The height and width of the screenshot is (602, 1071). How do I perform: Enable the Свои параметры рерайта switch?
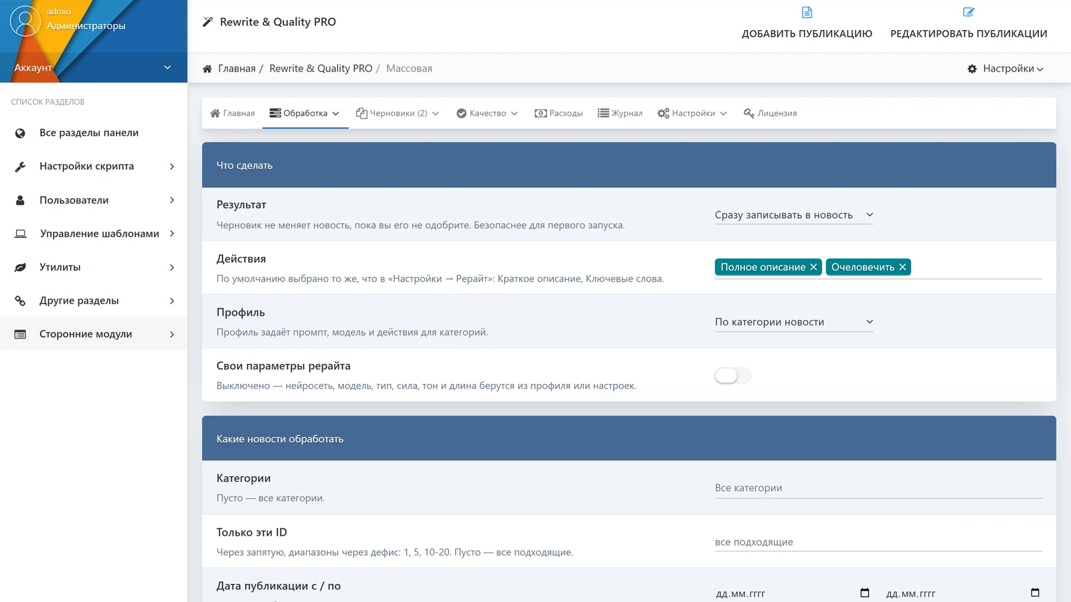pos(733,375)
